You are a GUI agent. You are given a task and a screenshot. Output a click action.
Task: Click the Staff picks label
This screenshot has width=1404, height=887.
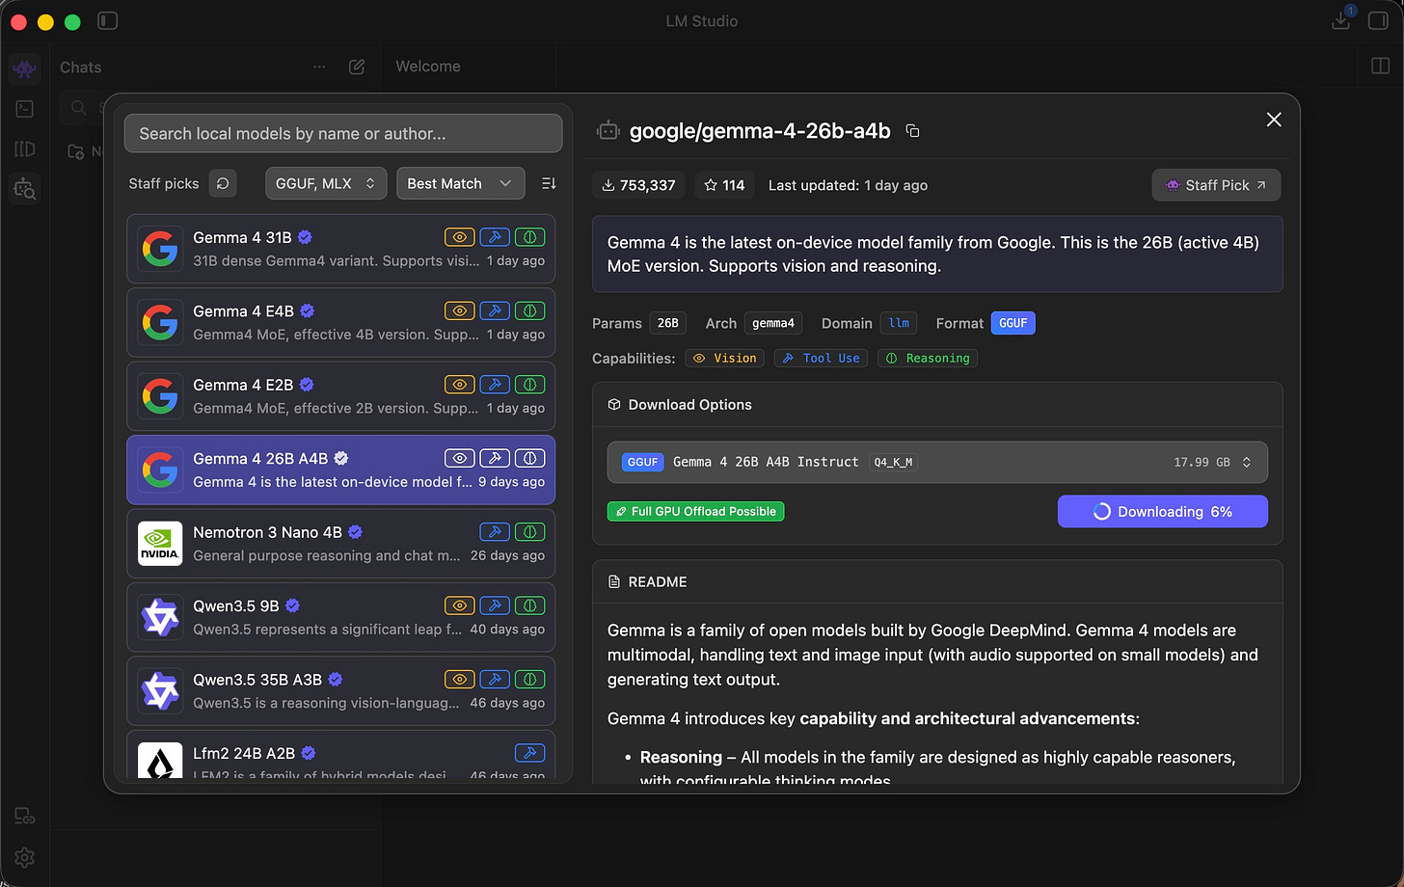(164, 183)
